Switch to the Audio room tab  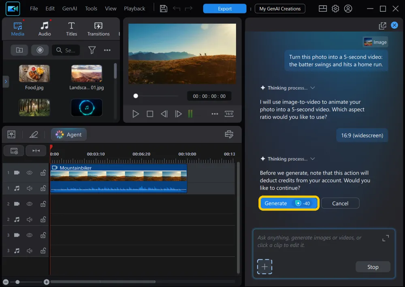[x=45, y=29]
